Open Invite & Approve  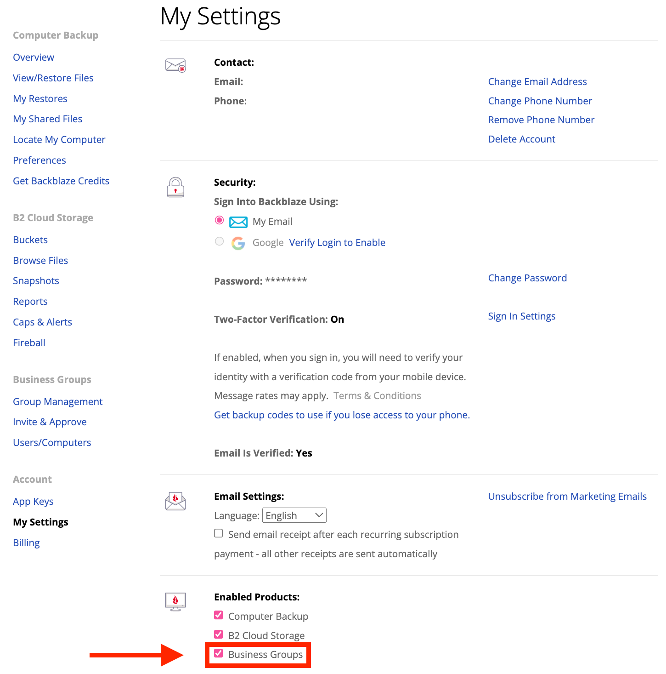[50, 422]
